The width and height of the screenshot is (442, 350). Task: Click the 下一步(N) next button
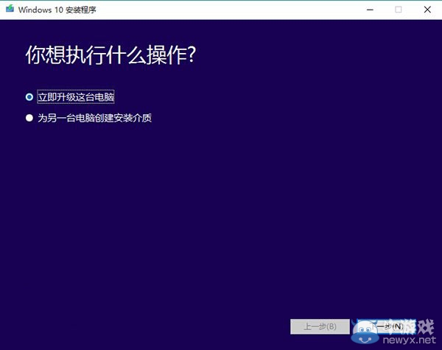(386, 326)
